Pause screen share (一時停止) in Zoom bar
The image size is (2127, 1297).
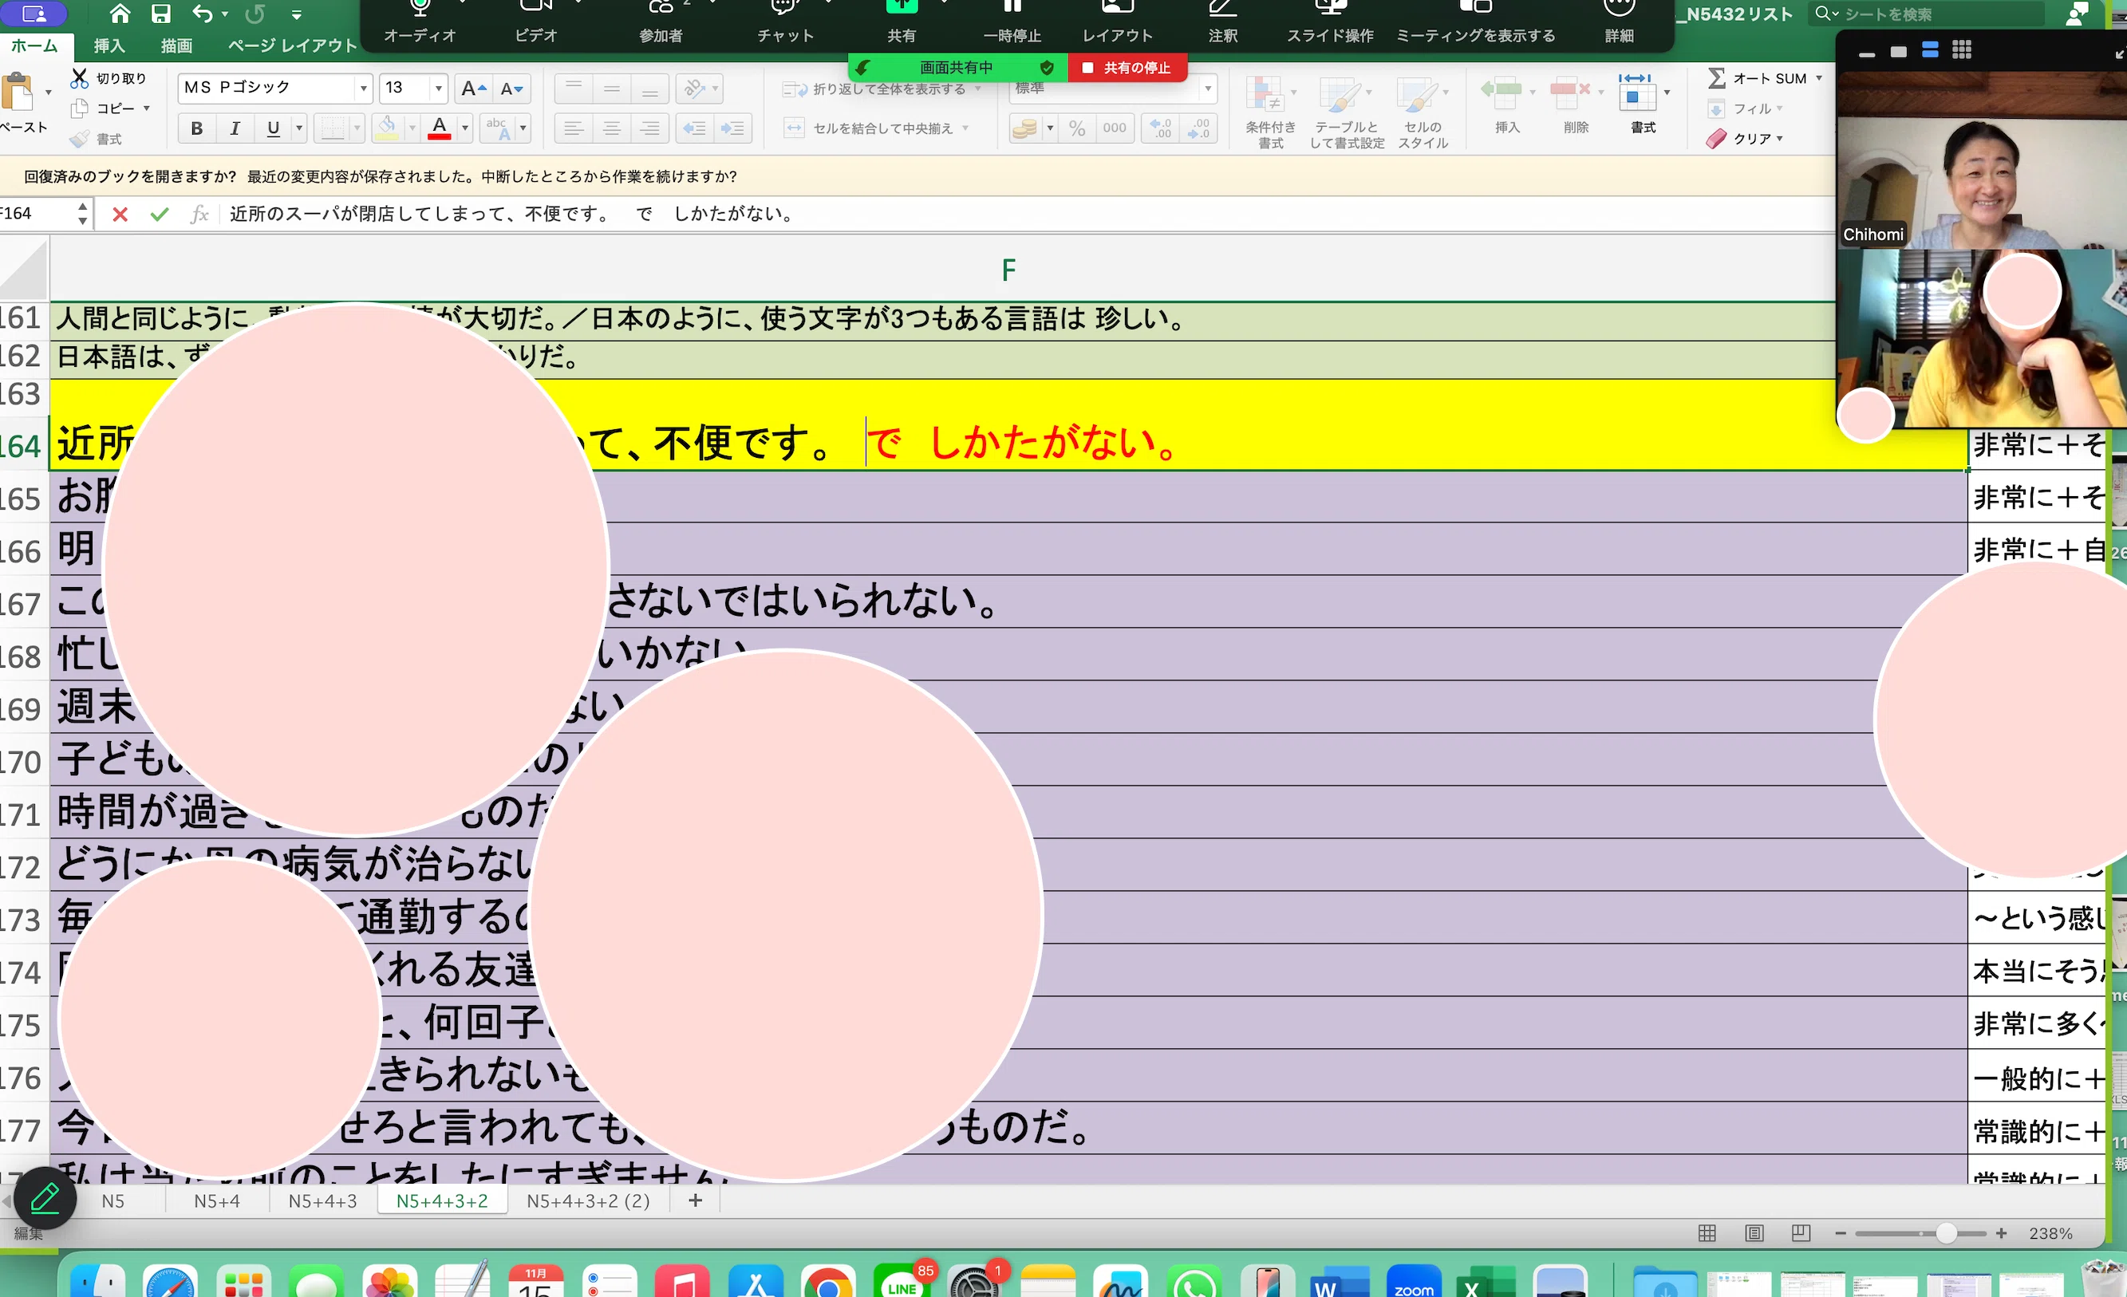click(x=1012, y=22)
